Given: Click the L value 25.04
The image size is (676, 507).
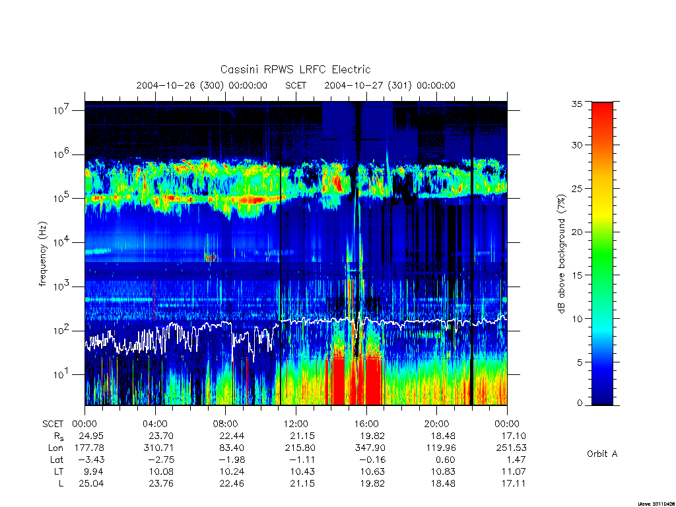Looking at the screenshot, I should tap(91, 484).
